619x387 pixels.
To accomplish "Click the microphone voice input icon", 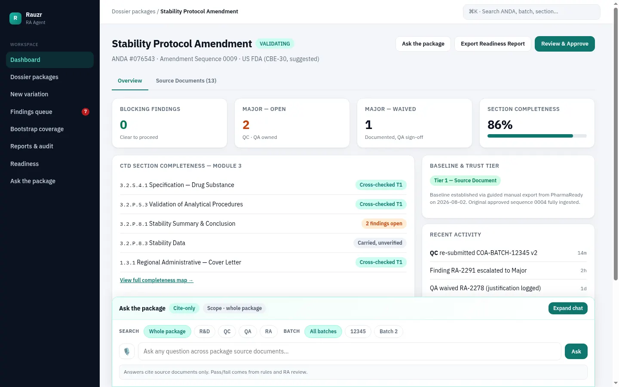I will 127,351.
